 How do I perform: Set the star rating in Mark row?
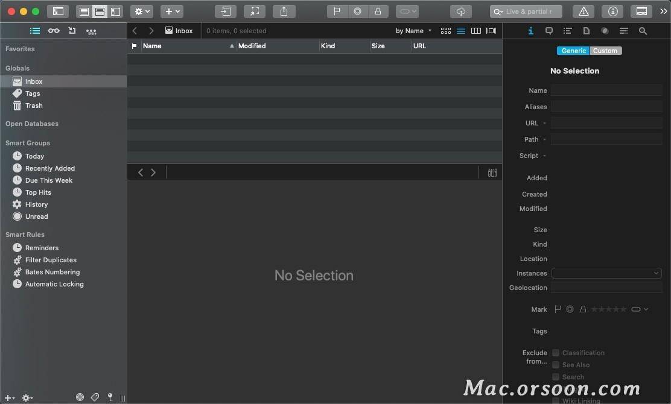pyautogui.click(x=608, y=309)
